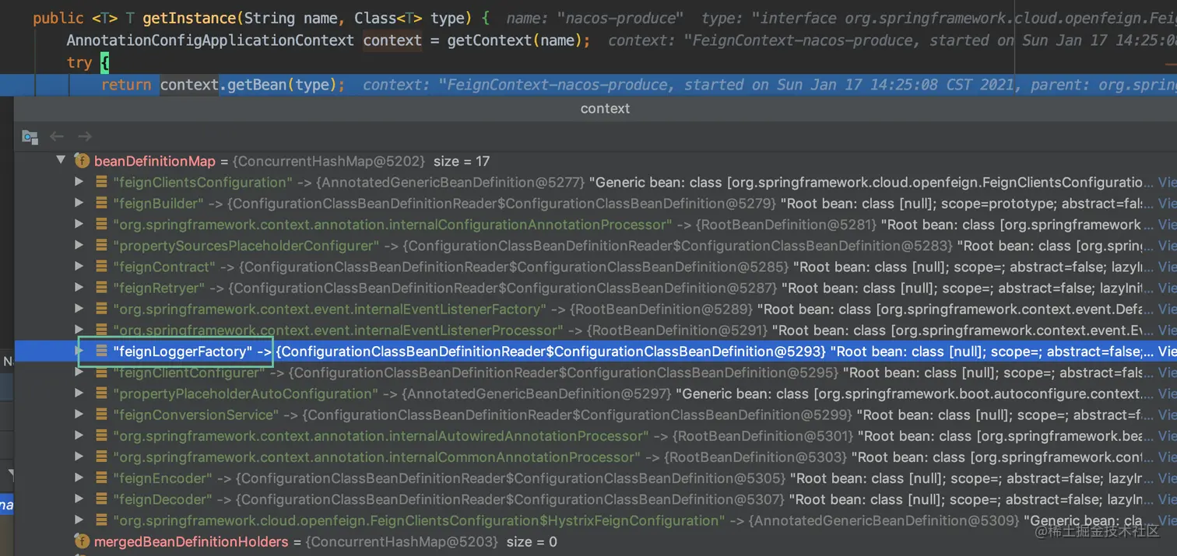This screenshot has height=556, width=1177.
Task: Expand the "feignConversionService" entry
Action: [x=79, y=414]
